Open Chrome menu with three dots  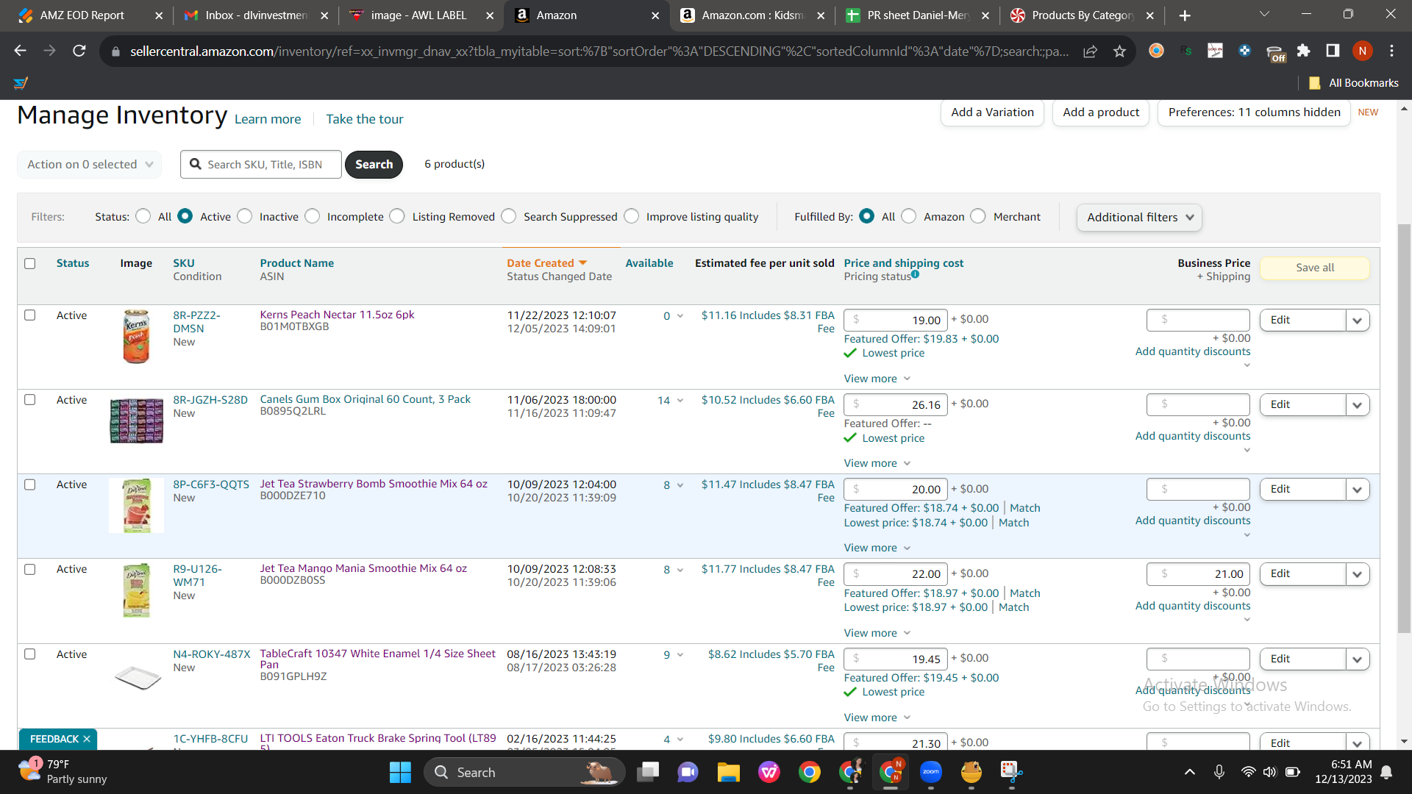click(x=1391, y=51)
